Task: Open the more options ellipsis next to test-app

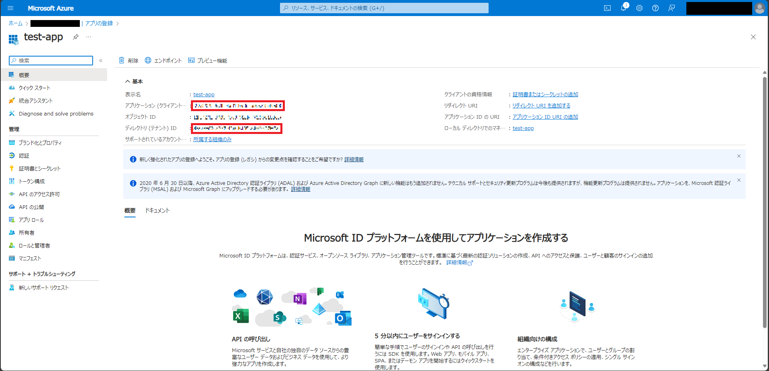Action: [89, 36]
